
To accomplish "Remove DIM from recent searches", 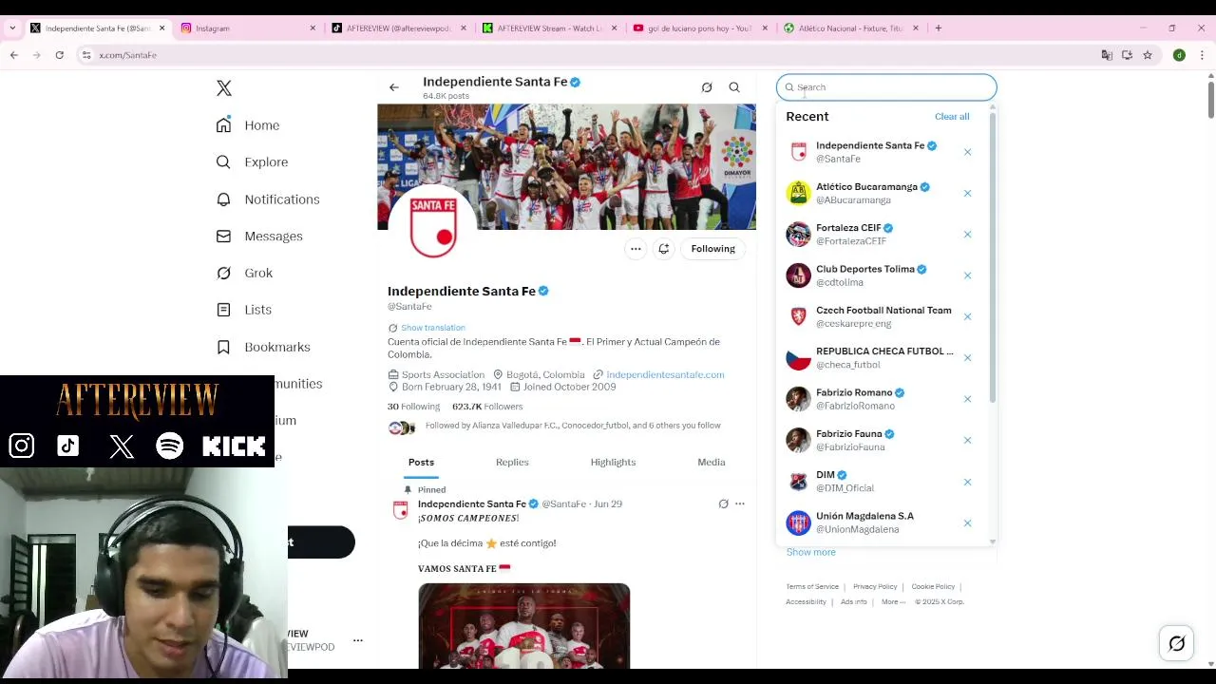I will coord(967,482).
